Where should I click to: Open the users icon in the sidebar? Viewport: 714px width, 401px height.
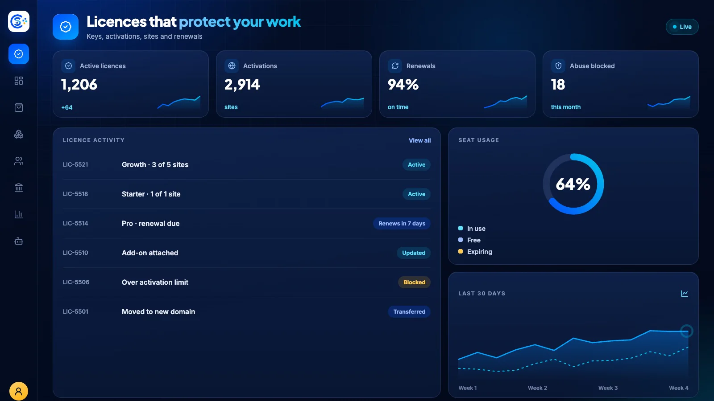[x=19, y=161]
